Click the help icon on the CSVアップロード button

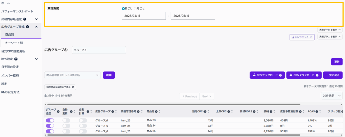click(280, 75)
